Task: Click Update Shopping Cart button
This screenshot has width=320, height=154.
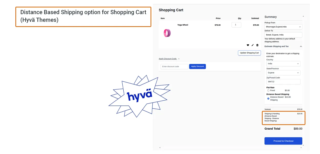Action: coord(249,53)
